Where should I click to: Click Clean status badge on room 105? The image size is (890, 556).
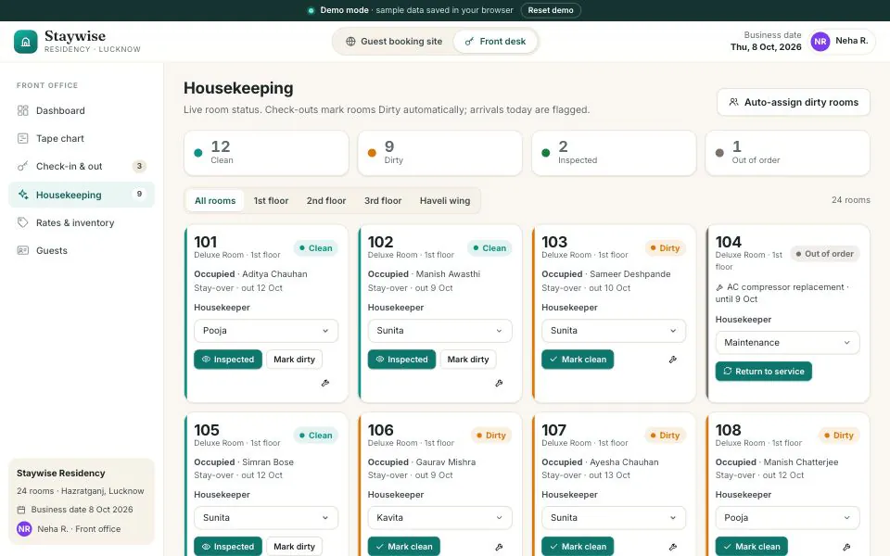coord(315,436)
